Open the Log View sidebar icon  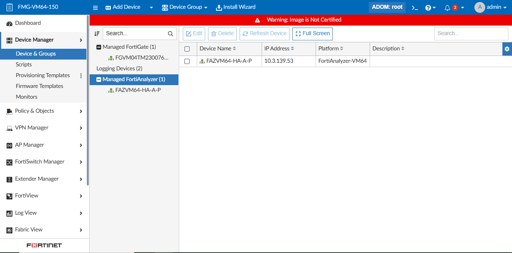pos(9,213)
